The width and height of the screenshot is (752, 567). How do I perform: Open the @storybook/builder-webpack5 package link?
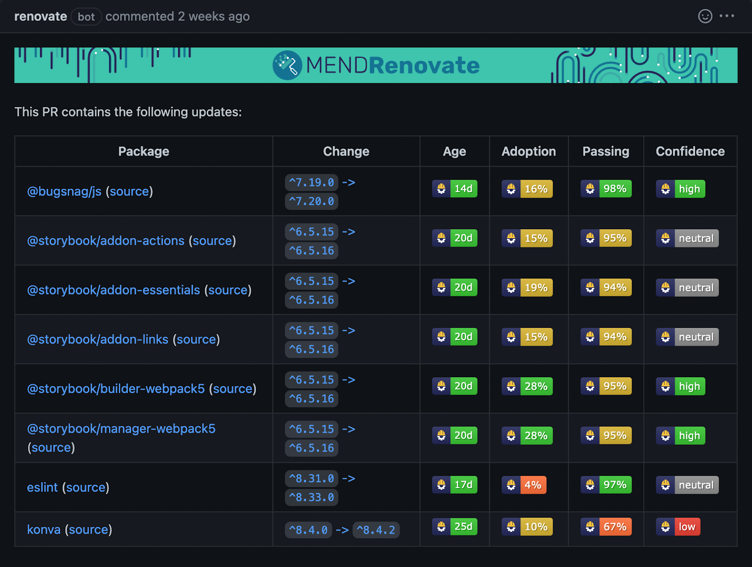[x=116, y=388]
